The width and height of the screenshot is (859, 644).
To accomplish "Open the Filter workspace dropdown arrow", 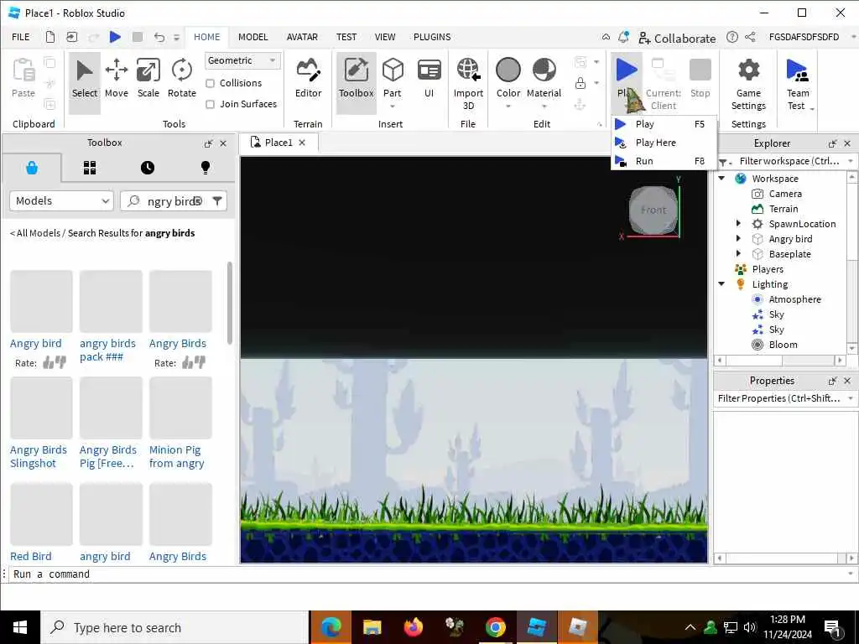I will point(851,161).
